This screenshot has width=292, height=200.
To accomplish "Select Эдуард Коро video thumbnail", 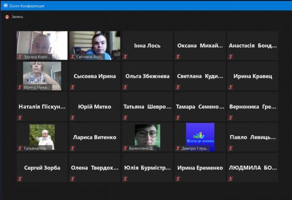I will (x=42, y=45).
